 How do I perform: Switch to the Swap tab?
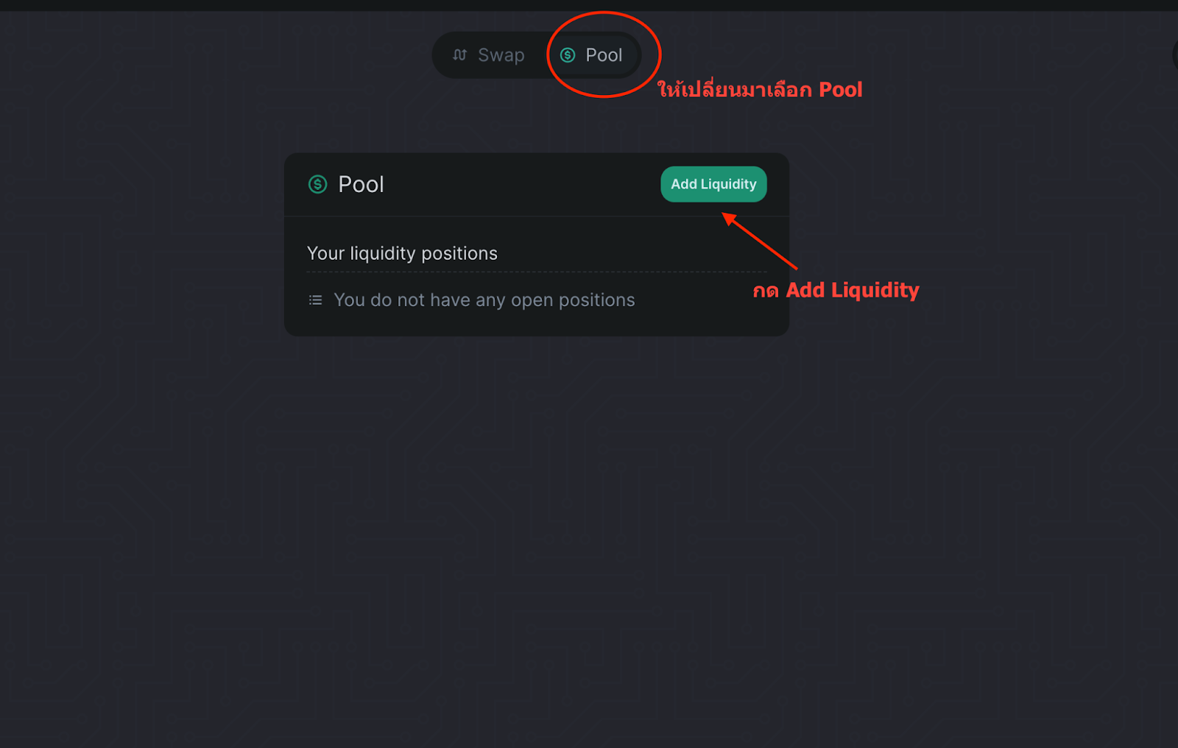click(489, 55)
